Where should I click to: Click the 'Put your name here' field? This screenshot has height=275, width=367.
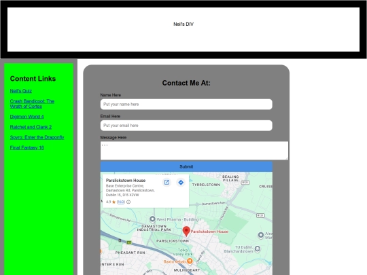click(x=186, y=105)
